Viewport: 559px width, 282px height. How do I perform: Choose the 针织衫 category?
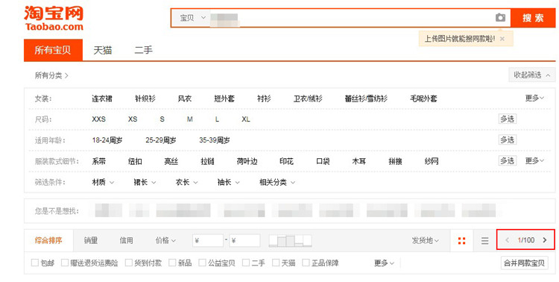pyautogui.click(x=145, y=98)
